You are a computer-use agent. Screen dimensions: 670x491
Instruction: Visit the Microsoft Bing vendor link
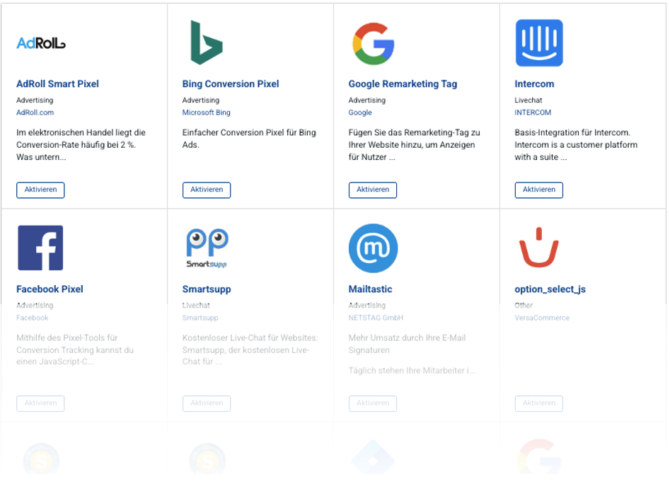[x=207, y=112]
